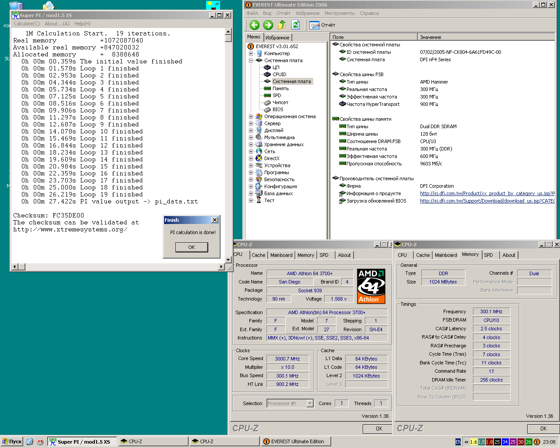Expand the Мультимедиа tree node
The image size is (560, 448).
coord(251,137)
